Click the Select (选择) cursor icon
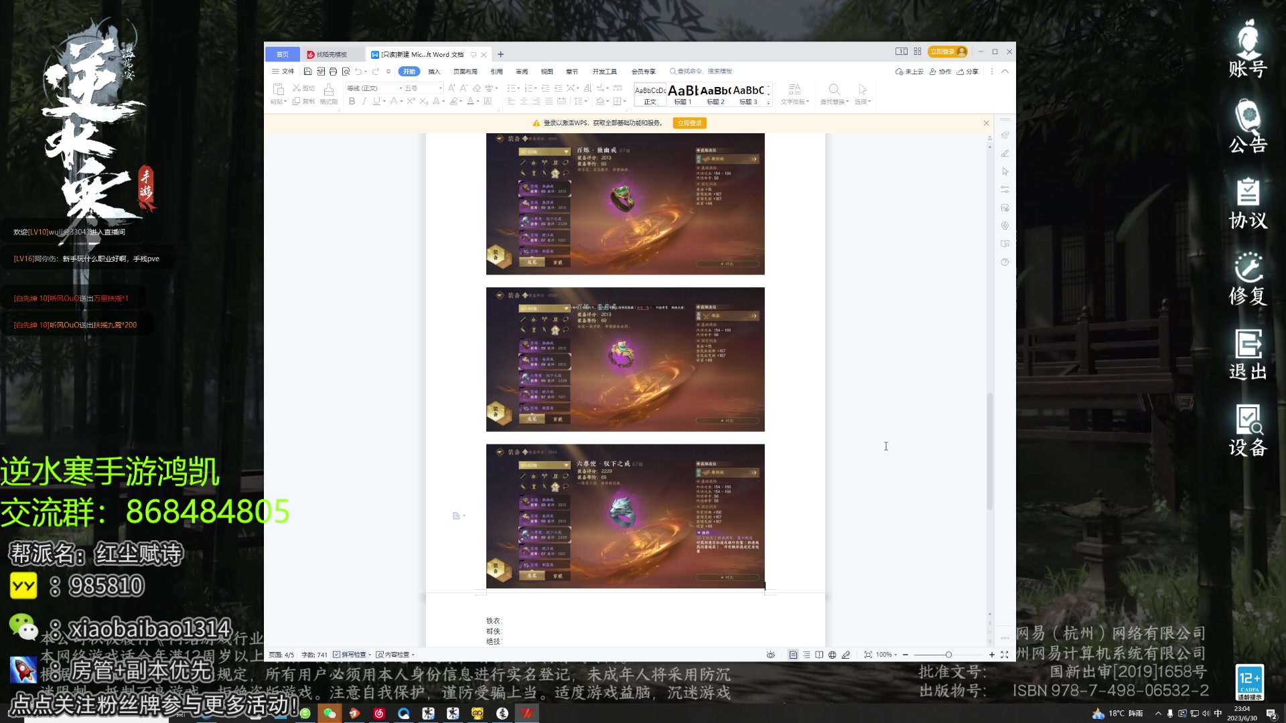This screenshot has height=723, width=1286. tap(863, 90)
